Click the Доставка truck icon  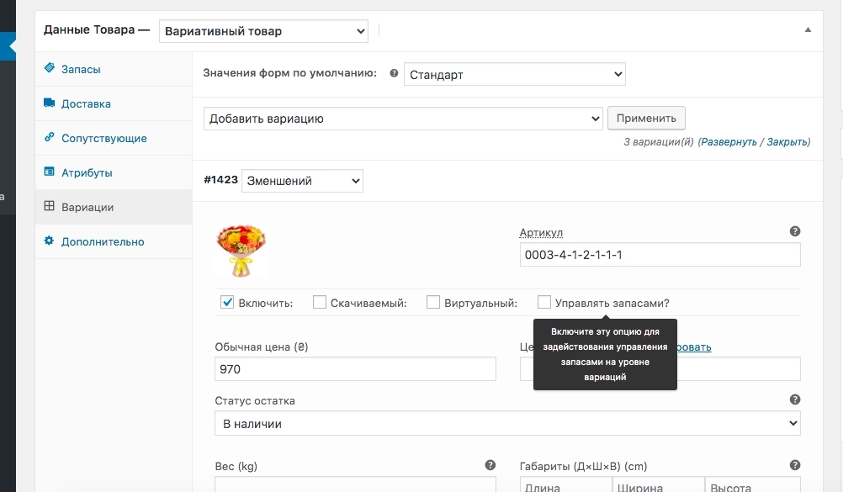tap(50, 103)
